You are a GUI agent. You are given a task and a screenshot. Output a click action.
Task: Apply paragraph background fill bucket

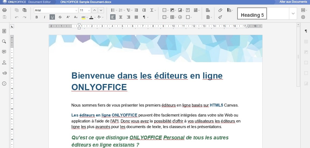99,17
